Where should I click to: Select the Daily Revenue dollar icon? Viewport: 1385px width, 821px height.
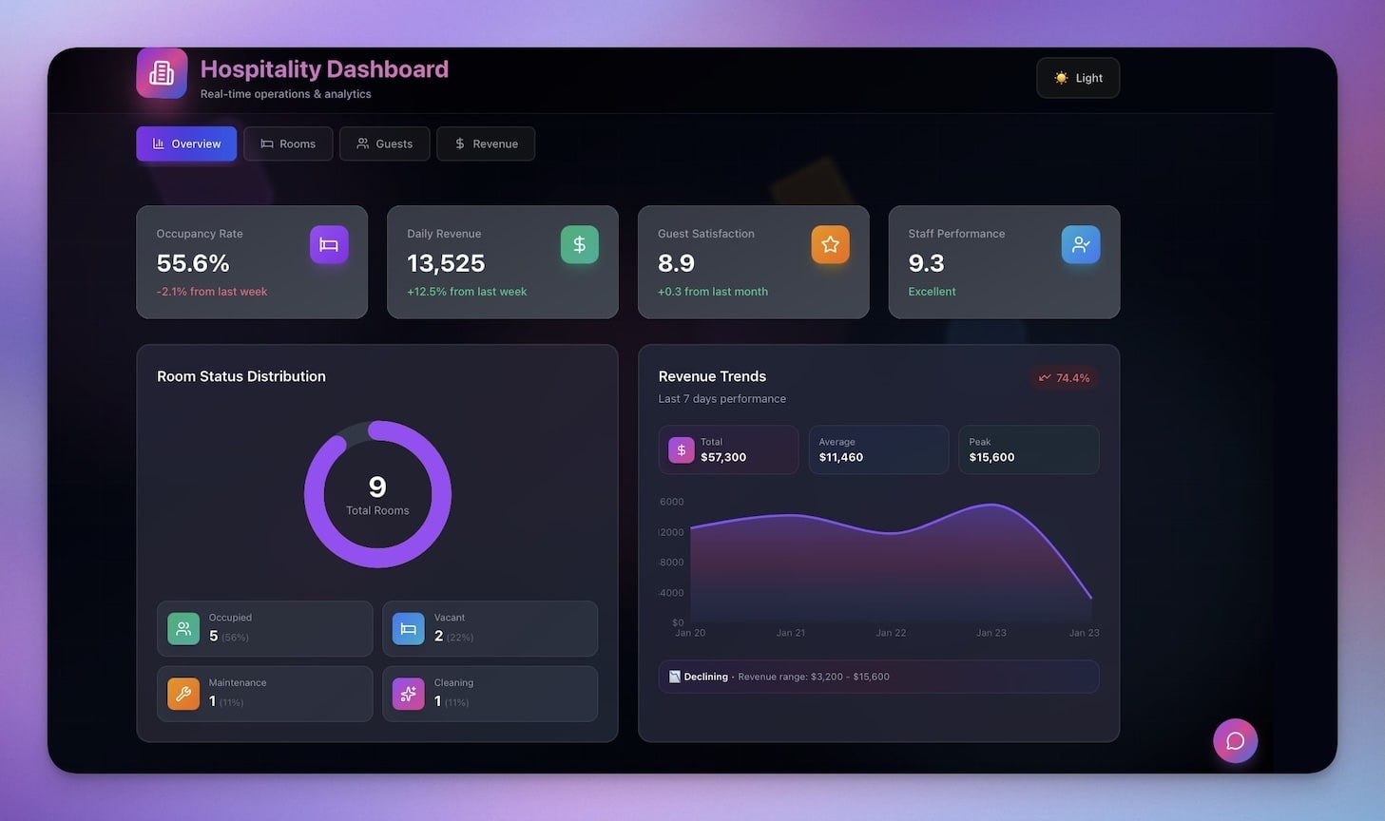[579, 244]
